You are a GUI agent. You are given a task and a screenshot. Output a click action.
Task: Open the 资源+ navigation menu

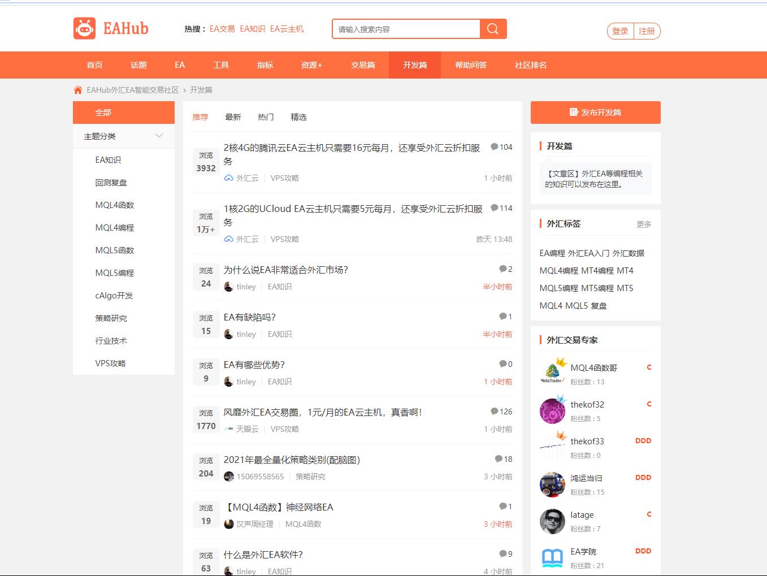[311, 65]
